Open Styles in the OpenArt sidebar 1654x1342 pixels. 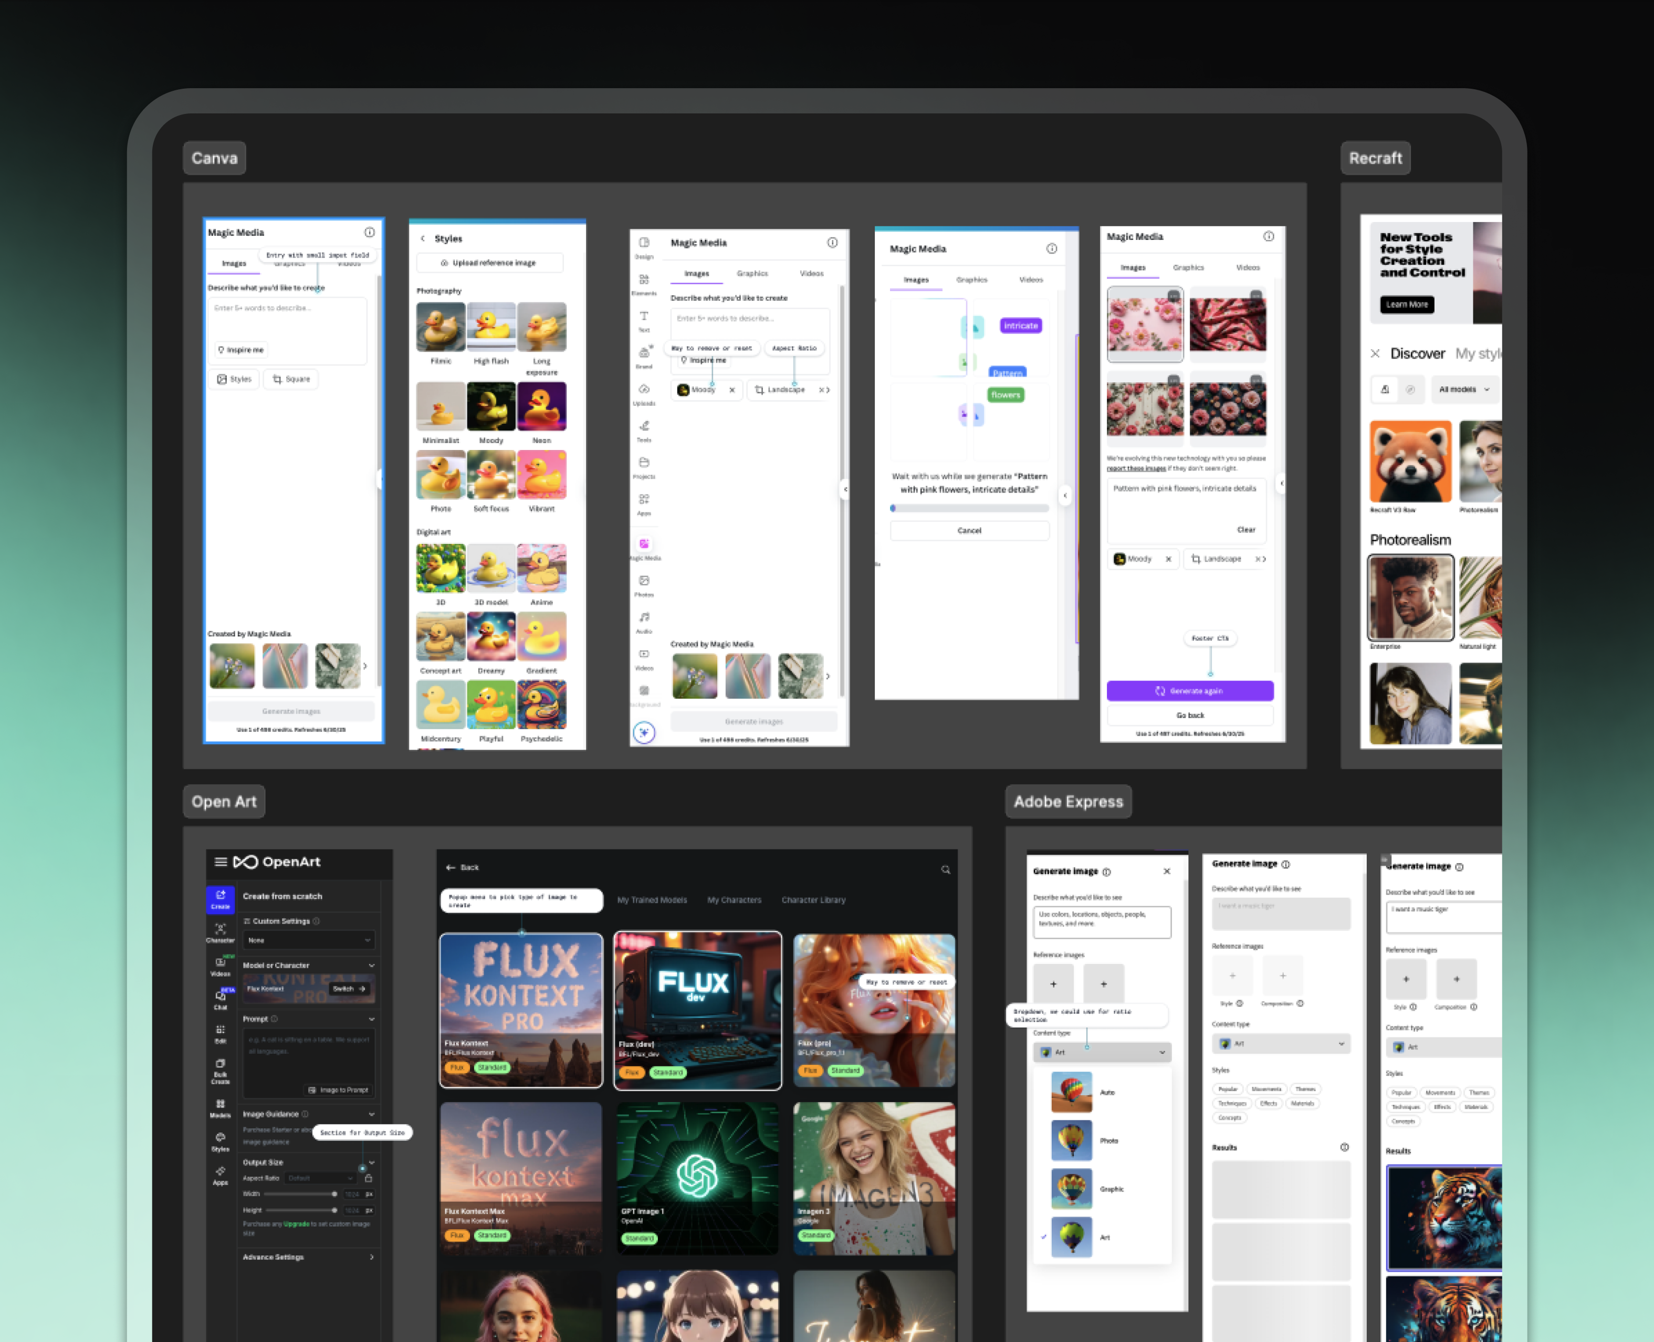tap(221, 1142)
